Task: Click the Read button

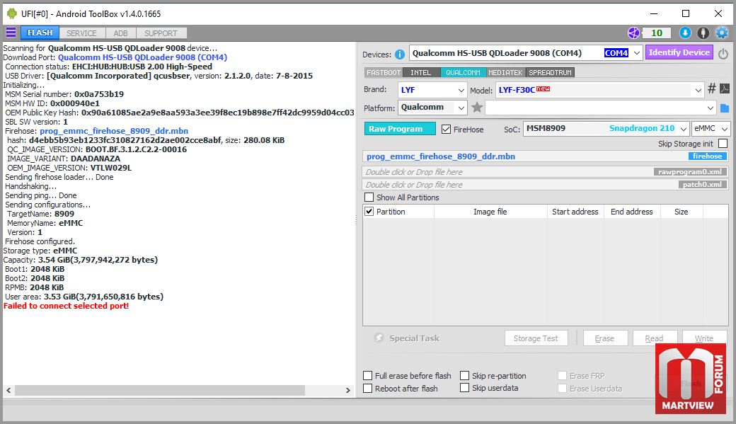Action: (x=655, y=338)
